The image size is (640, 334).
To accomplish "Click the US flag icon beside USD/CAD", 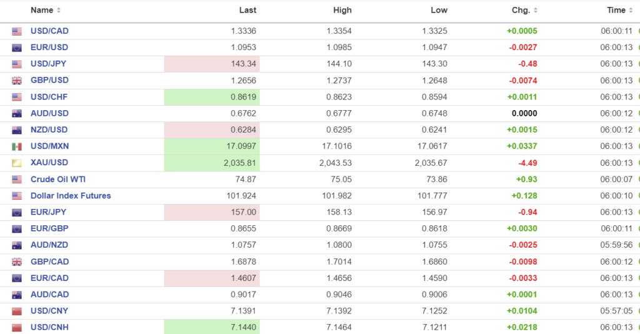I will [17, 31].
